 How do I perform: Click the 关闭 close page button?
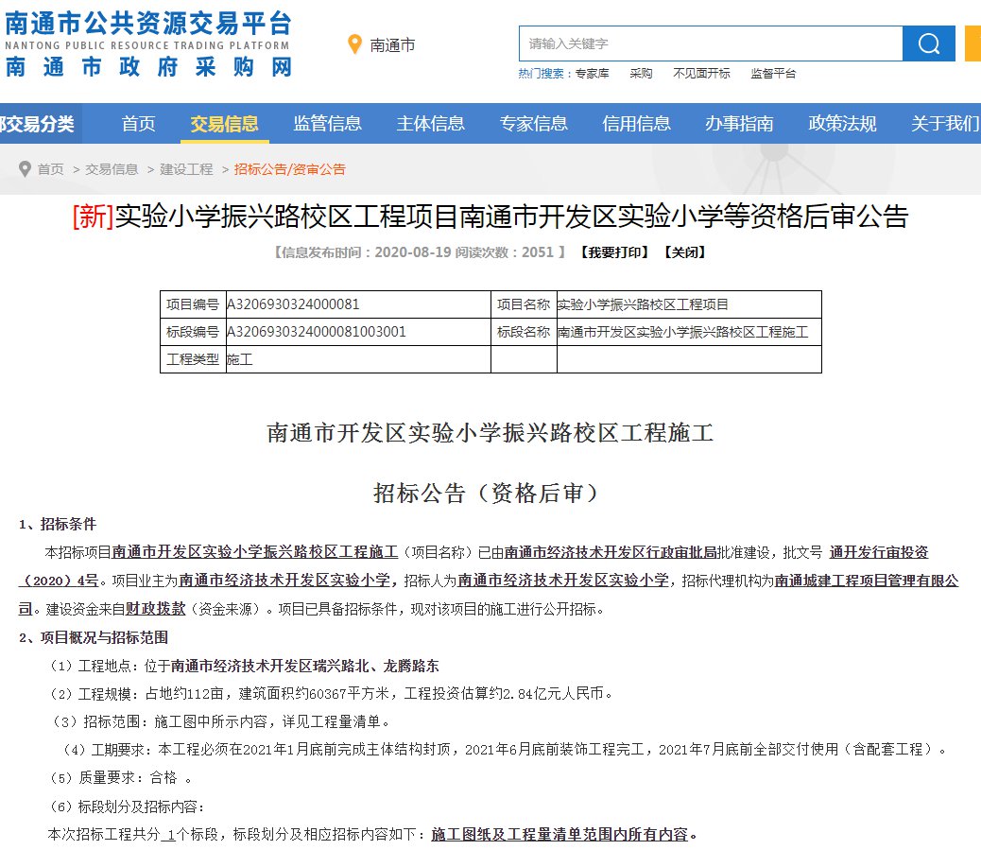[x=685, y=252]
